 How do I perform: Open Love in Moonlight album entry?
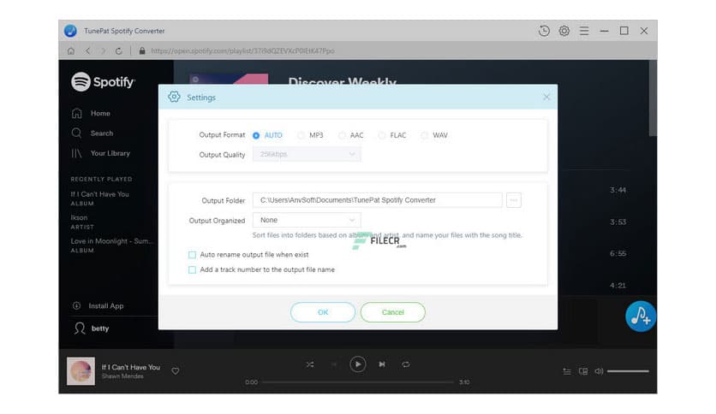(111, 245)
